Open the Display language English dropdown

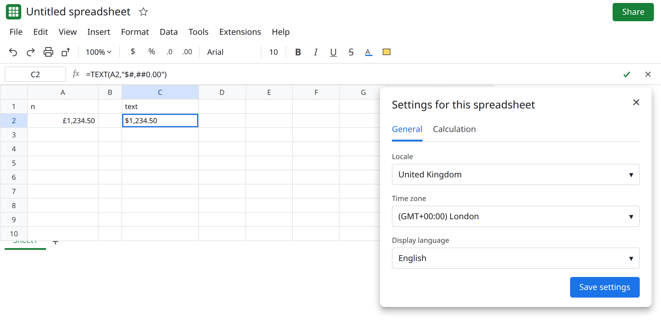[516, 258]
